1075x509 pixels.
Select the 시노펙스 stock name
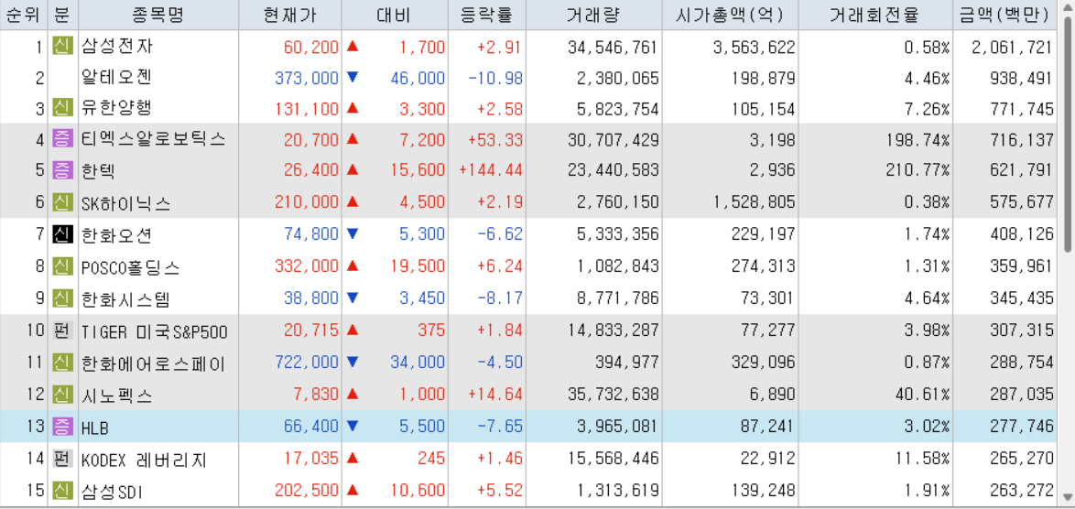coord(116,395)
